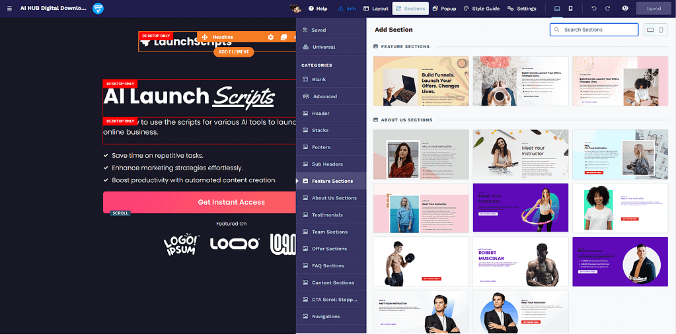The width and height of the screenshot is (676, 334).
Task: Click the cartoon avatar face icon
Action: (x=295, y=9)
